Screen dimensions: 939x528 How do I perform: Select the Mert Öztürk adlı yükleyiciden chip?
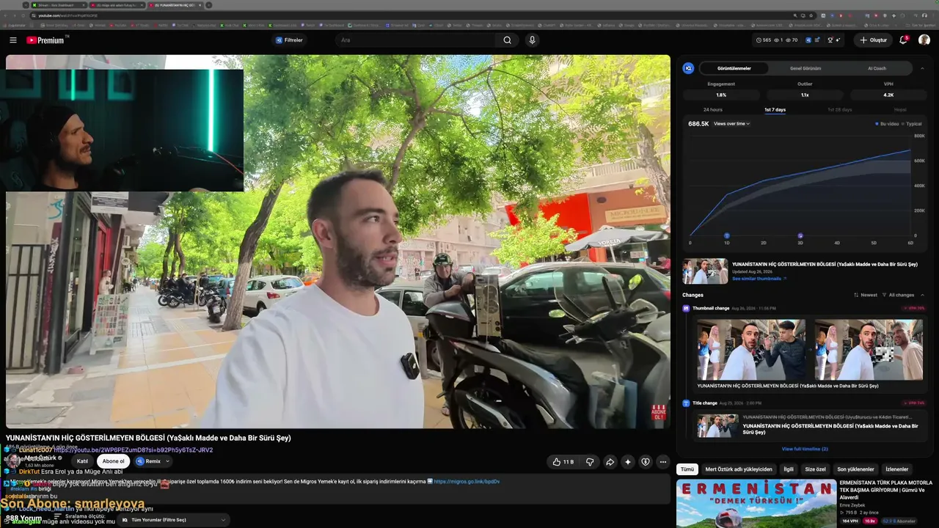tap(739, 469)
